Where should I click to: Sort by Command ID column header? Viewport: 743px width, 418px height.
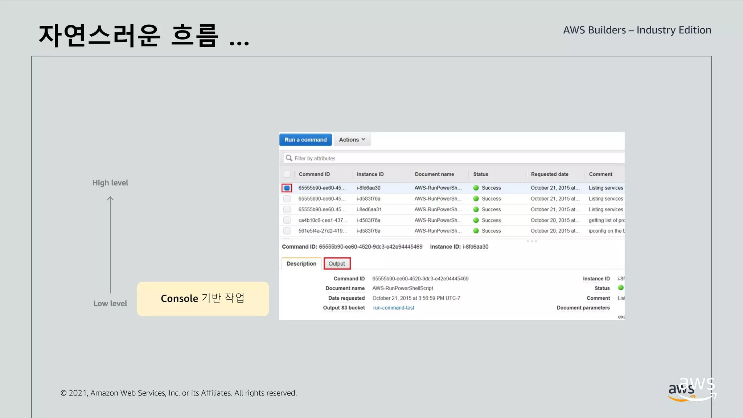[314, 174]
